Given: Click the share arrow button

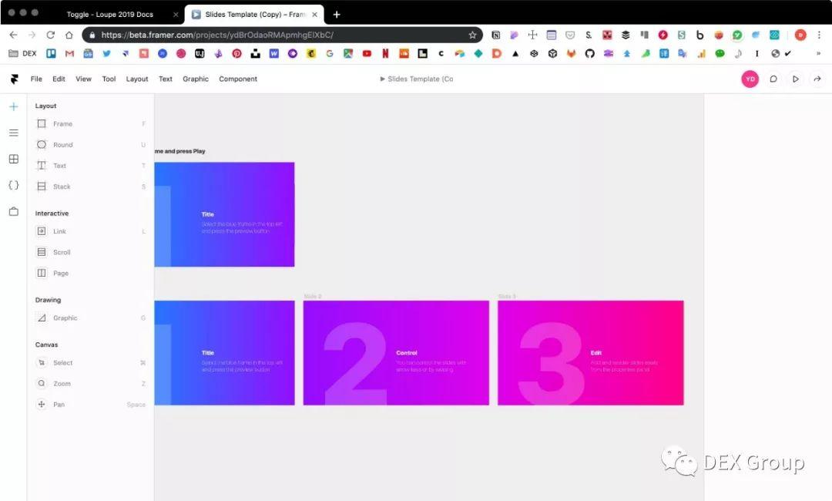Looking at the screenshot, I should [817, 79].
